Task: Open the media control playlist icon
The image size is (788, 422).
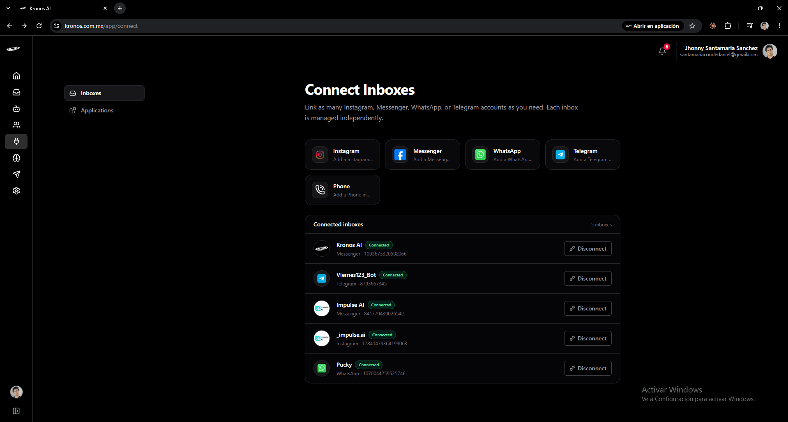Action: [x=750, y=26]
